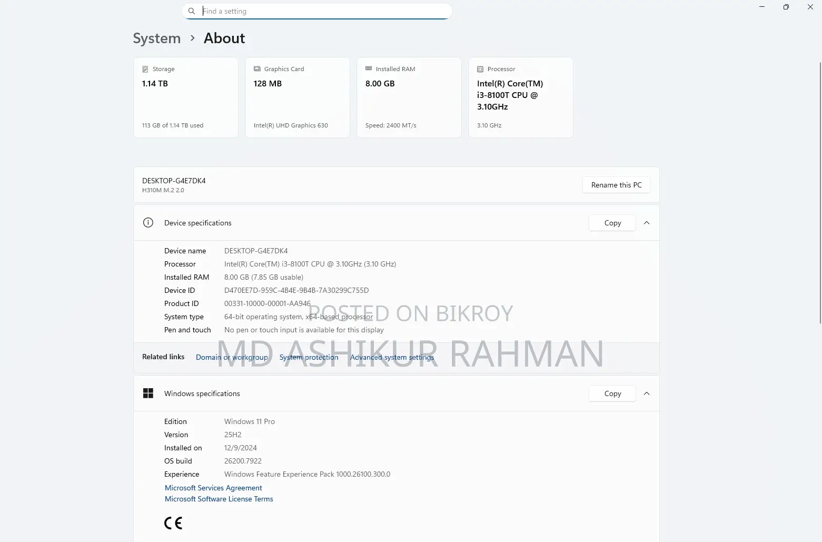822x542 pixels.
Task: Click the Device ID value text
Action: [296, 290]
